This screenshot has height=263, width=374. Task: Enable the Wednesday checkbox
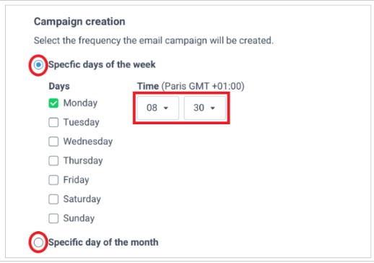53,142
